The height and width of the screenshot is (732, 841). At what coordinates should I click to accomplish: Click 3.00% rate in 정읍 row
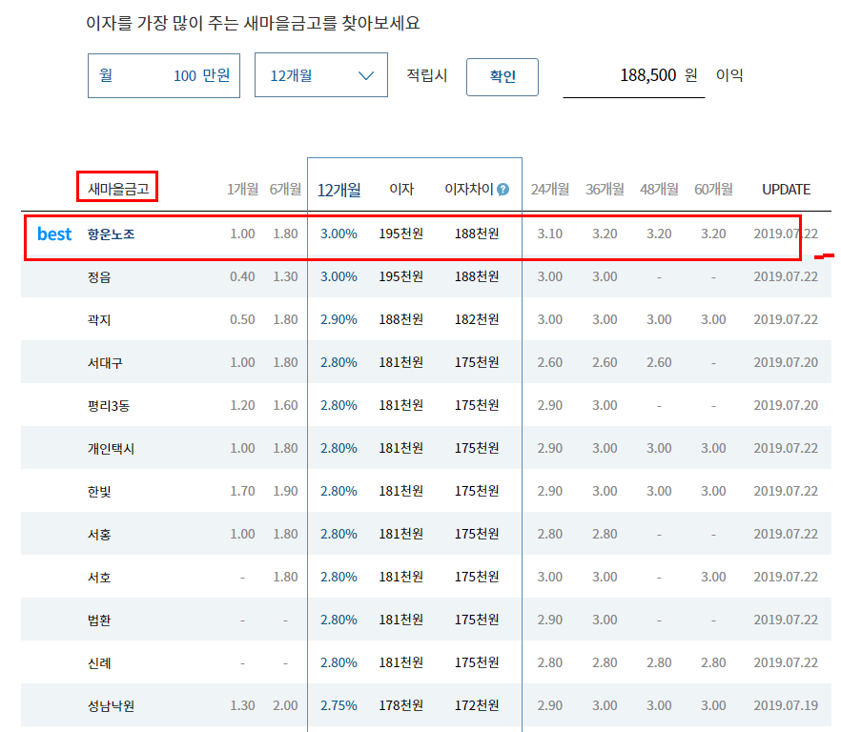point(338,276)
